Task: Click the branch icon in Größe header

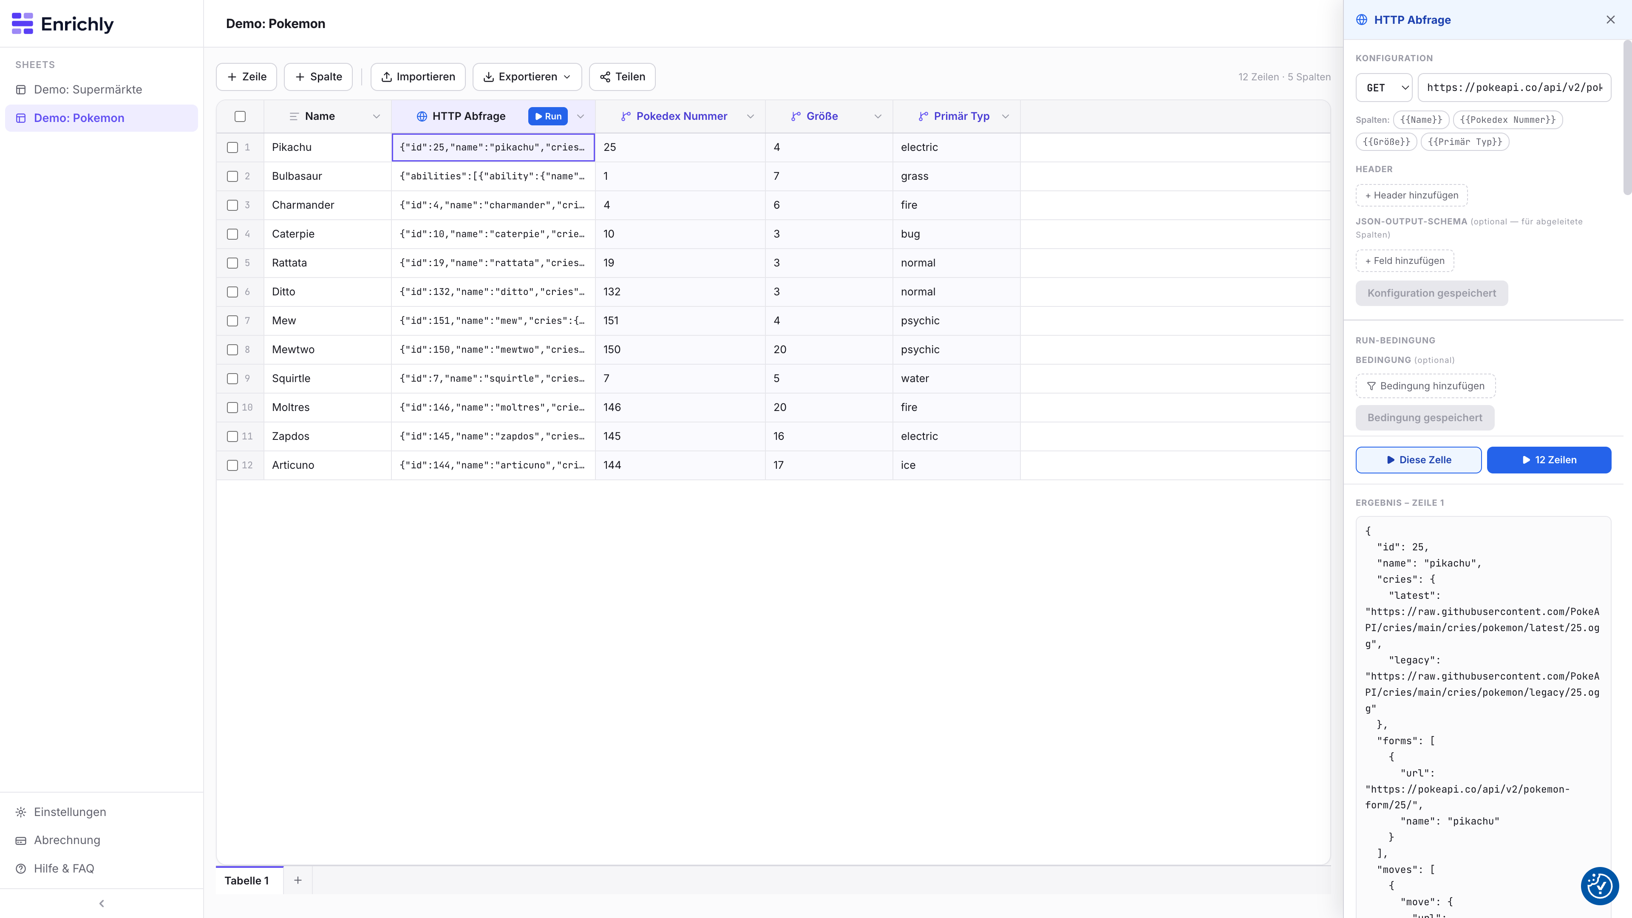Action: click(796, 116)
